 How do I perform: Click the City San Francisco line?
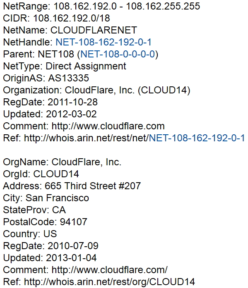(x=46, y=198)
